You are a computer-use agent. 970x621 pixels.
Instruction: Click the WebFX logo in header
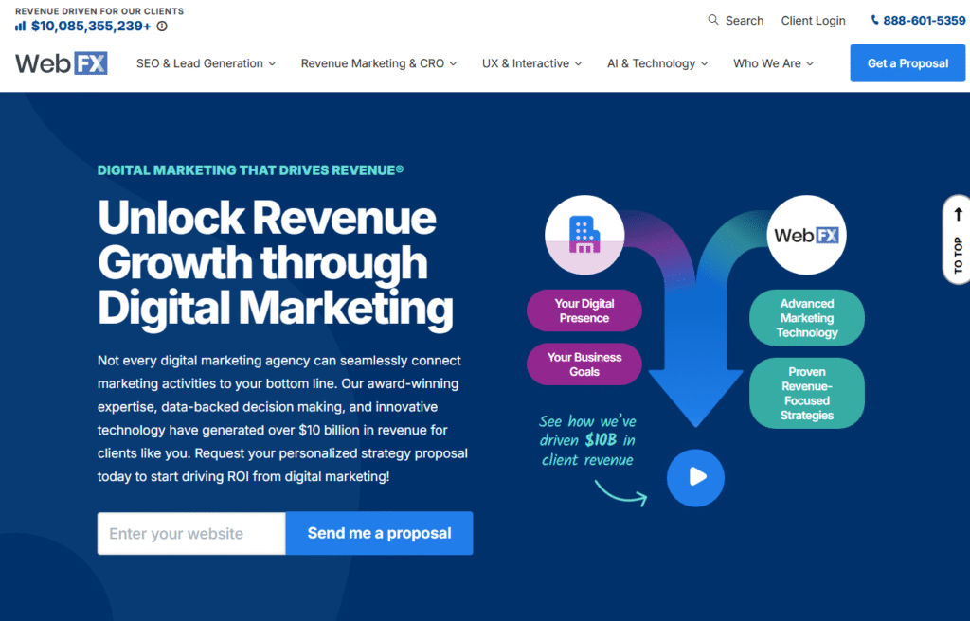pyautogui.click(x=62, y=63)
